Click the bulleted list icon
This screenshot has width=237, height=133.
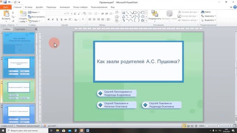(x=90, y=14)
